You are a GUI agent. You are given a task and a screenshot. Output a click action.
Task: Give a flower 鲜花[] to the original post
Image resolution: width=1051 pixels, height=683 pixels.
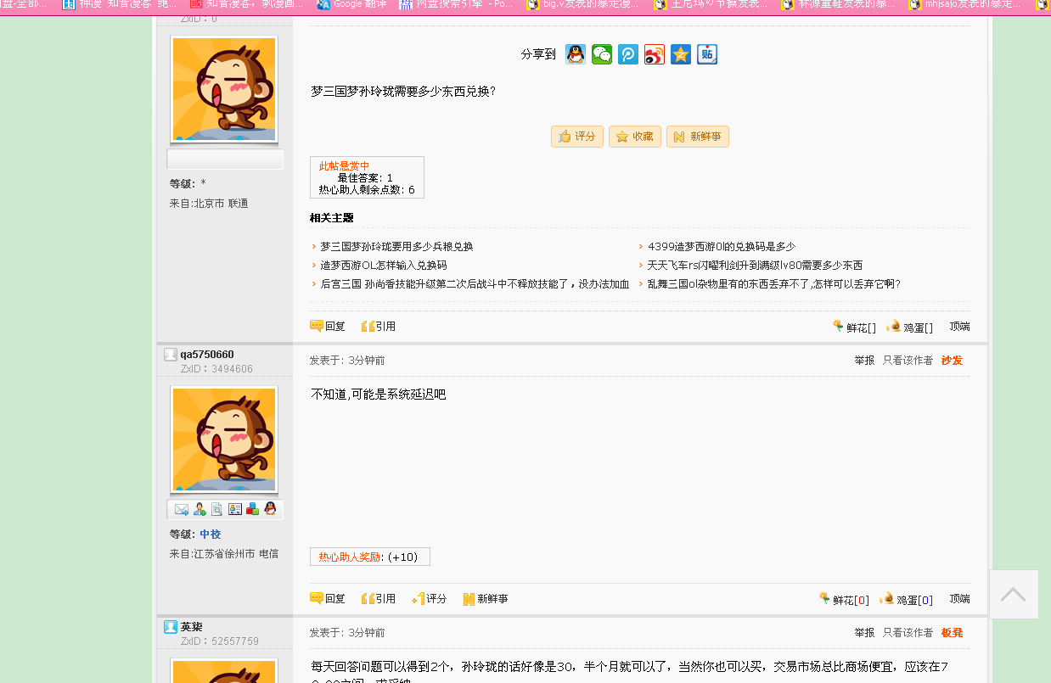(854, 327)
